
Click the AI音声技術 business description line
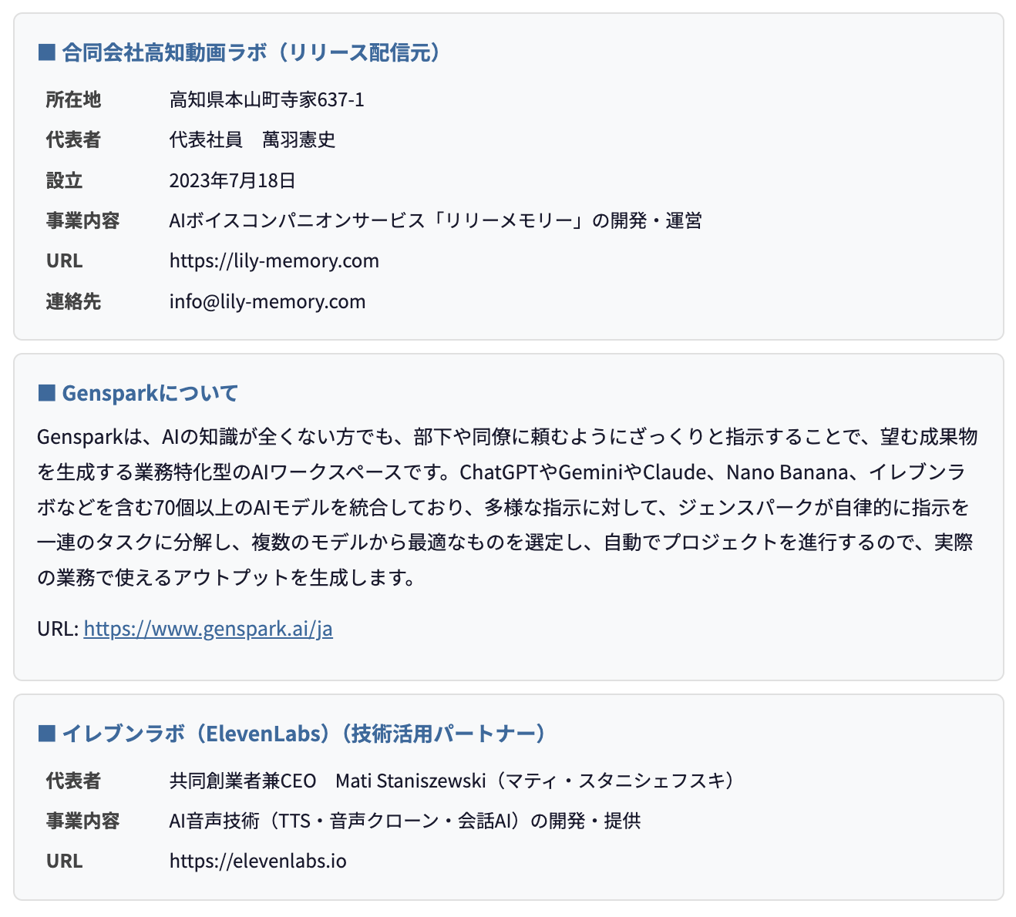pos(405,821)
